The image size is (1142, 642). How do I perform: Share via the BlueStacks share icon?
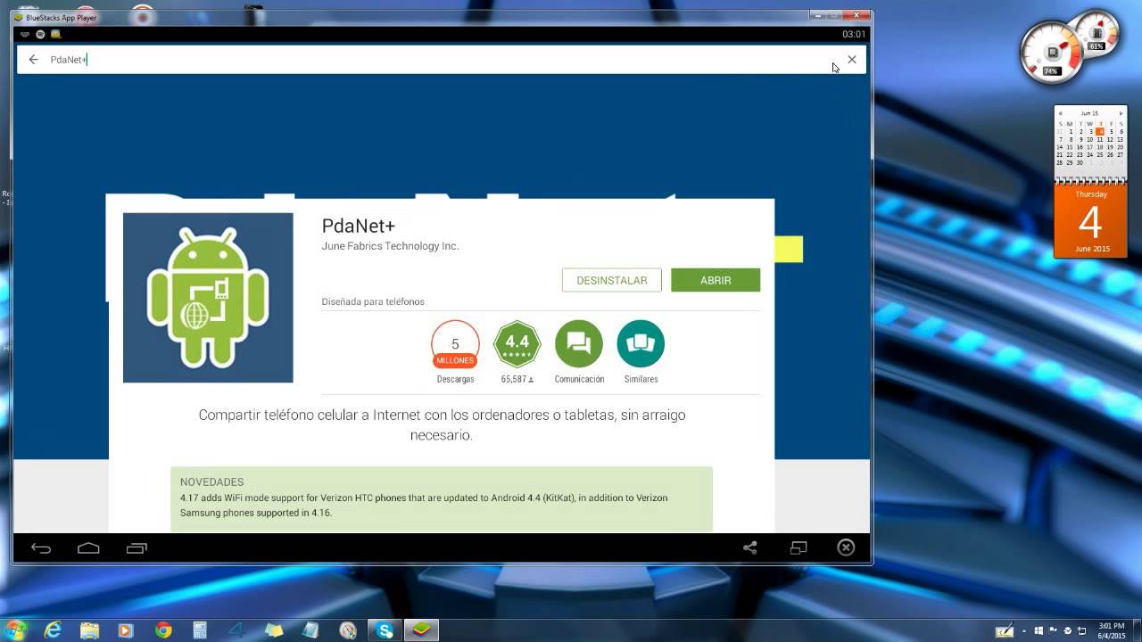[750, 547]
